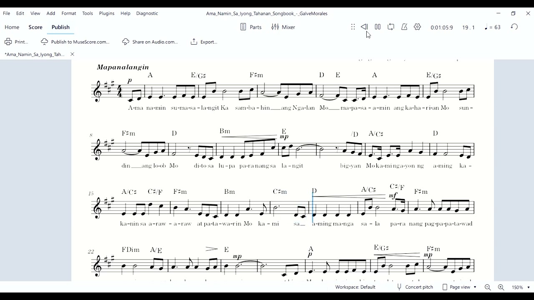Restore down the MuseScore window
Screen dimensions: 534x300
pos(513,13)
